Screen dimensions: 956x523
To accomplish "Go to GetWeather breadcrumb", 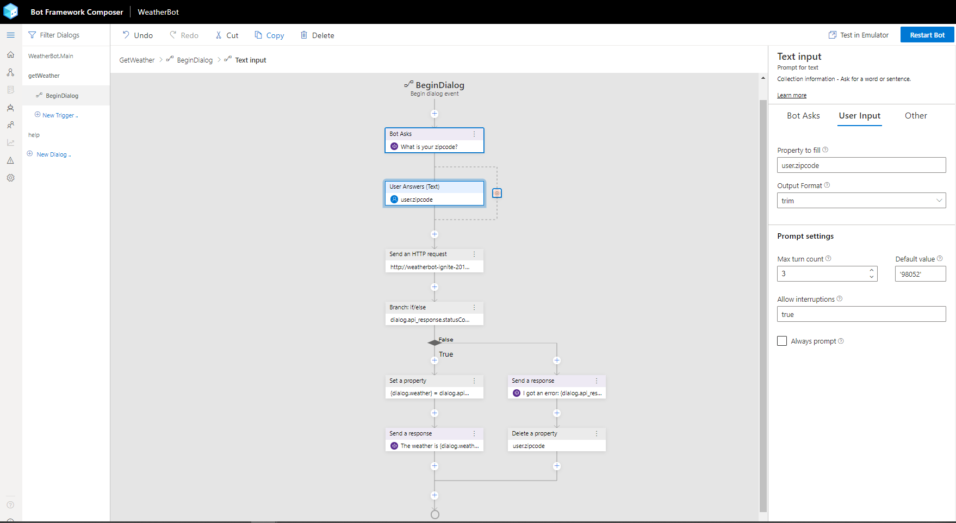I will click(x=137, y=60).
